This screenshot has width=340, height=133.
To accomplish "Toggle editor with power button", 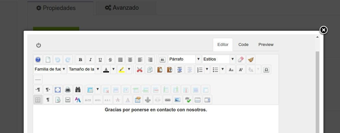I will pos(39,45).
